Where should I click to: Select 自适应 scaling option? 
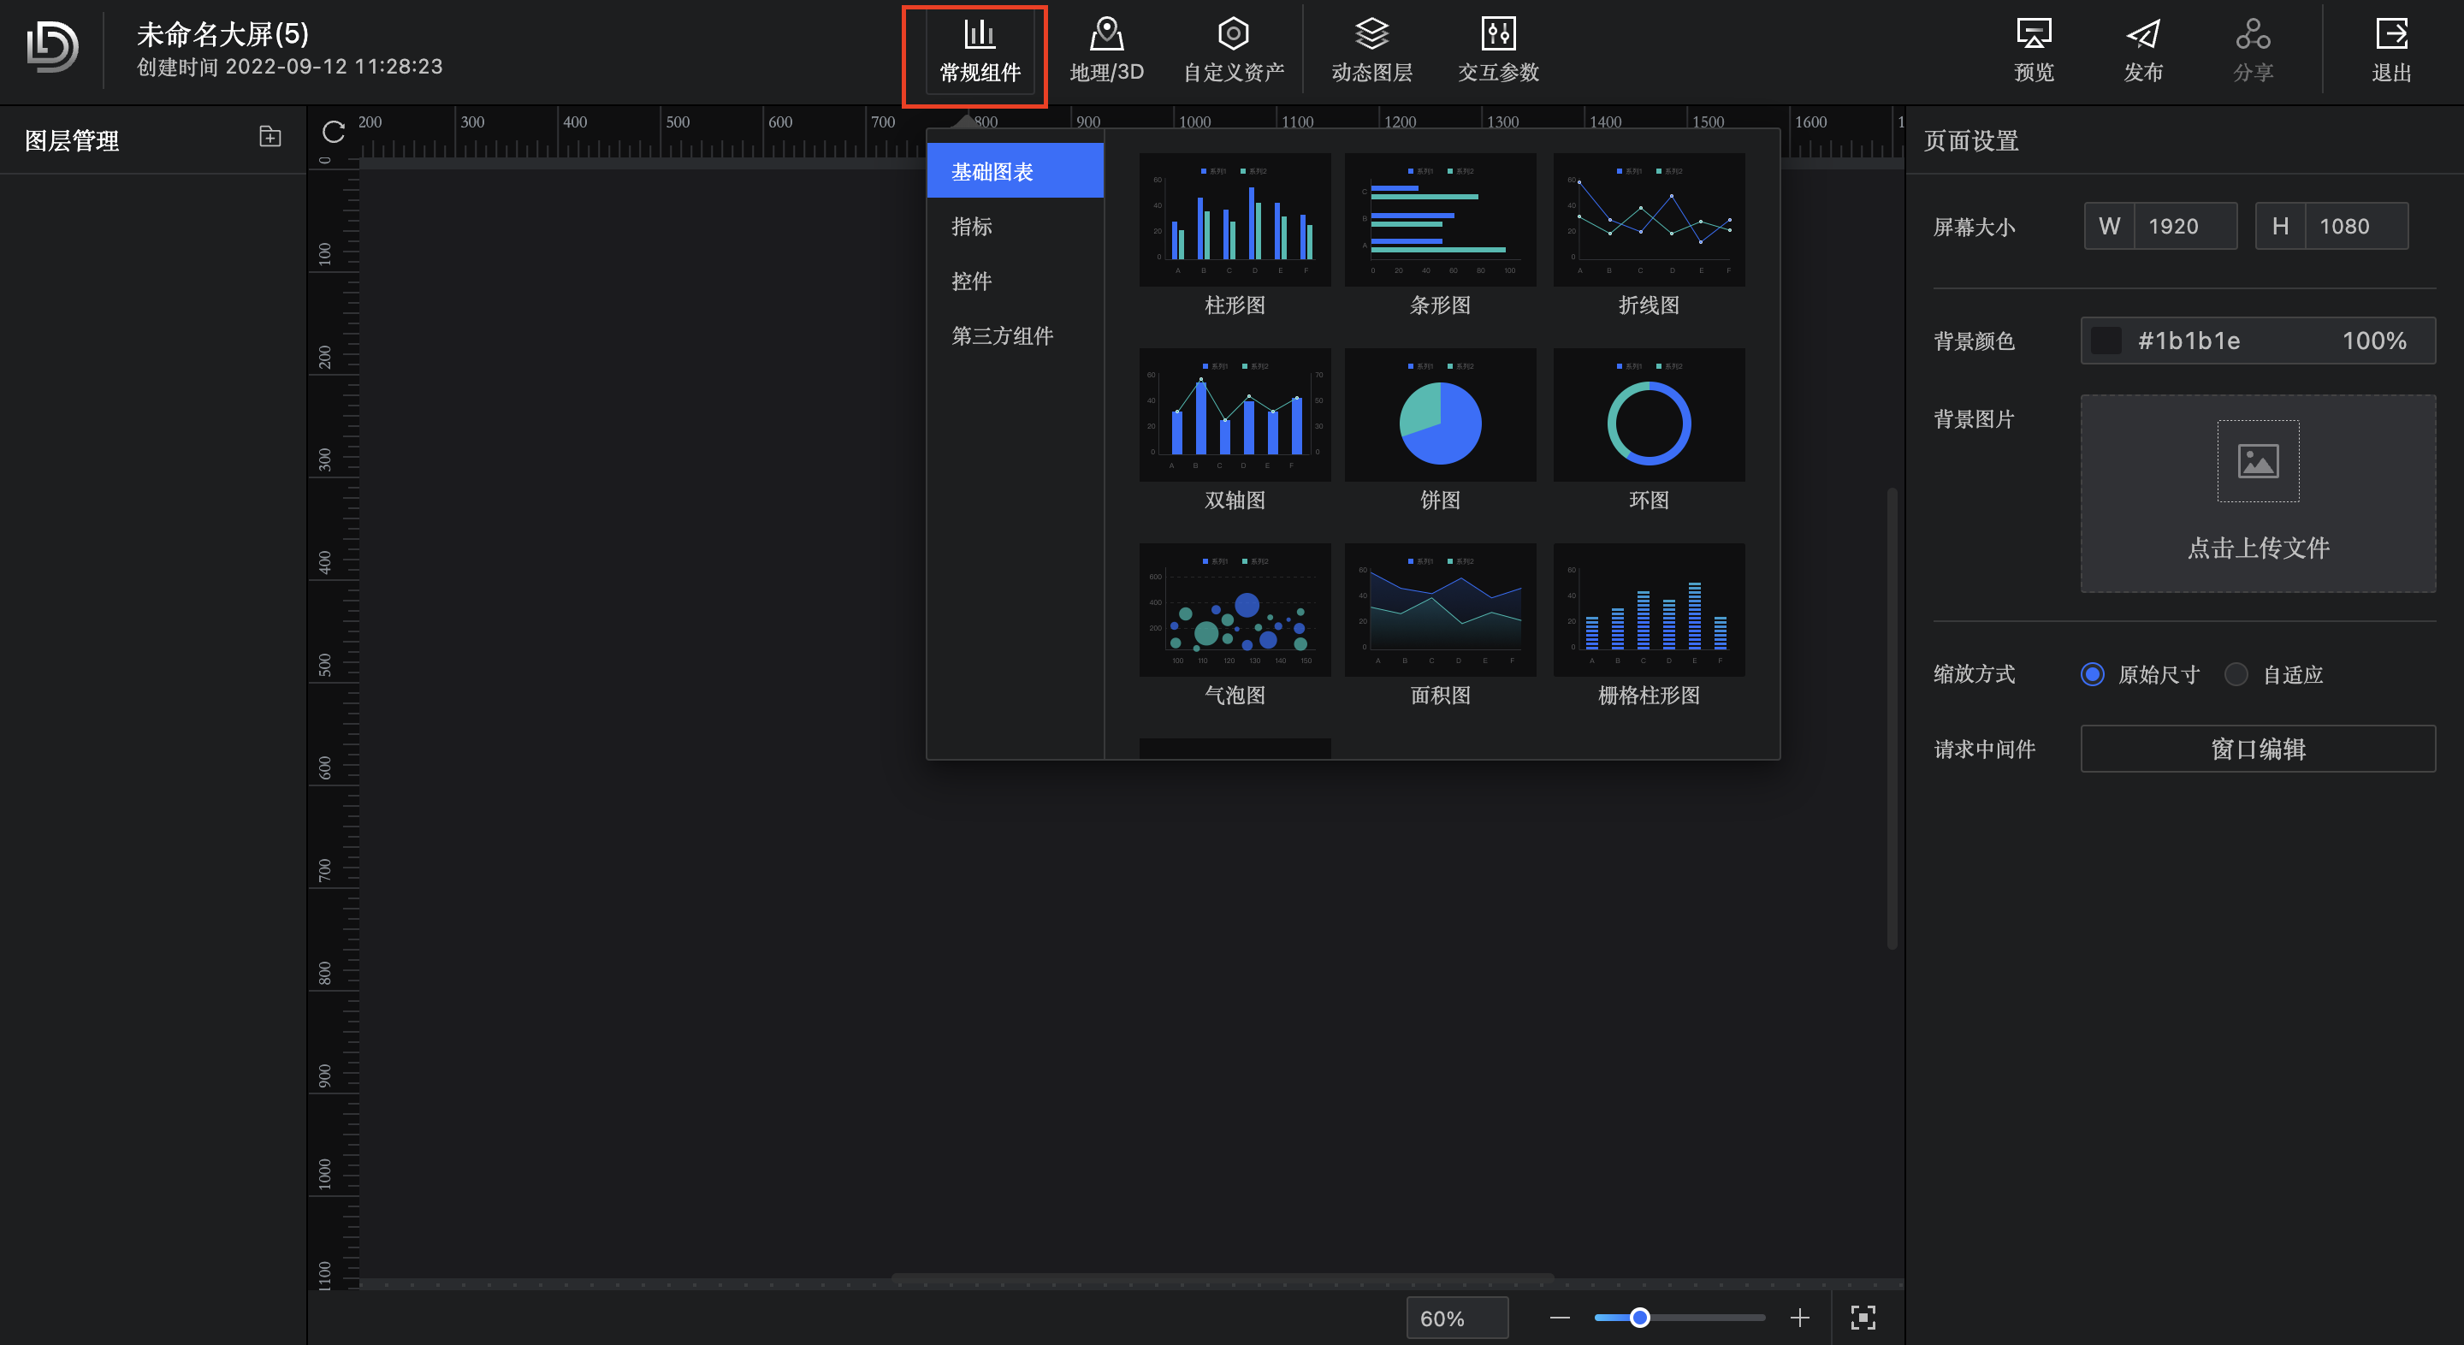click(x=2236, y=674)
